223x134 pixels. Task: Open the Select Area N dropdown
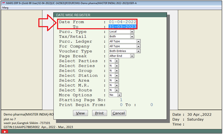pos(114,80)
